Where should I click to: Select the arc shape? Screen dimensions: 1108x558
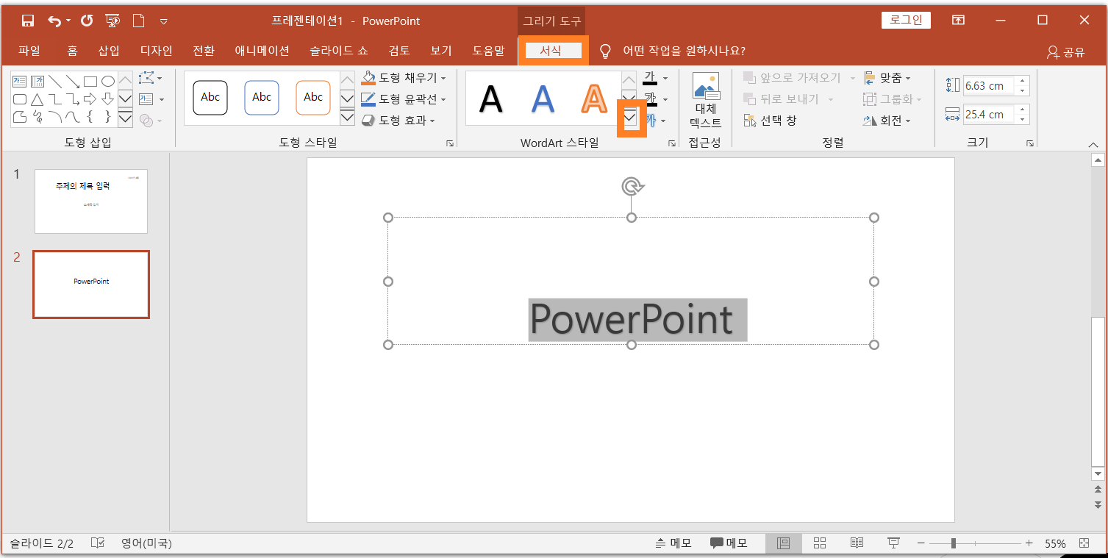click(54, 116)
